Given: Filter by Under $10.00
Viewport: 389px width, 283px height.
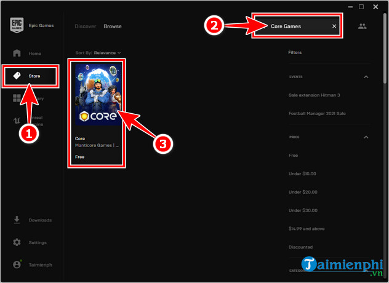Looking at the screenshot, I should coord(302,173).
